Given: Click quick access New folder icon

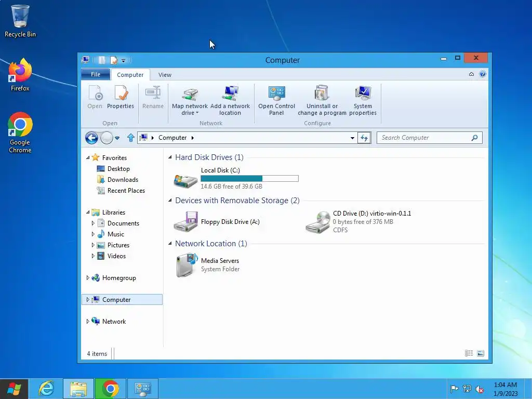Looking at the screenshot, I should pos(101,60).
